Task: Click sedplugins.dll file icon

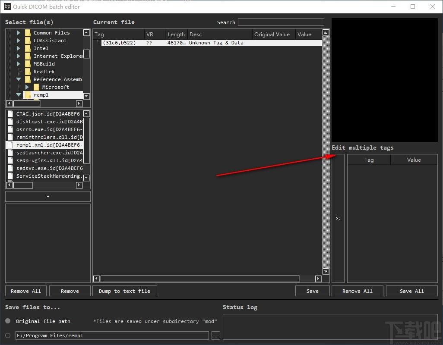Action: (x=10, y=160)
